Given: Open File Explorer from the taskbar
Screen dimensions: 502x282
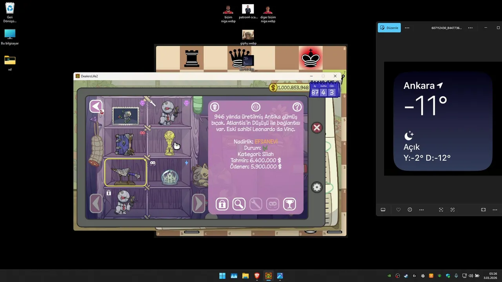Looking at the screenshot, I should click(246, 276).
